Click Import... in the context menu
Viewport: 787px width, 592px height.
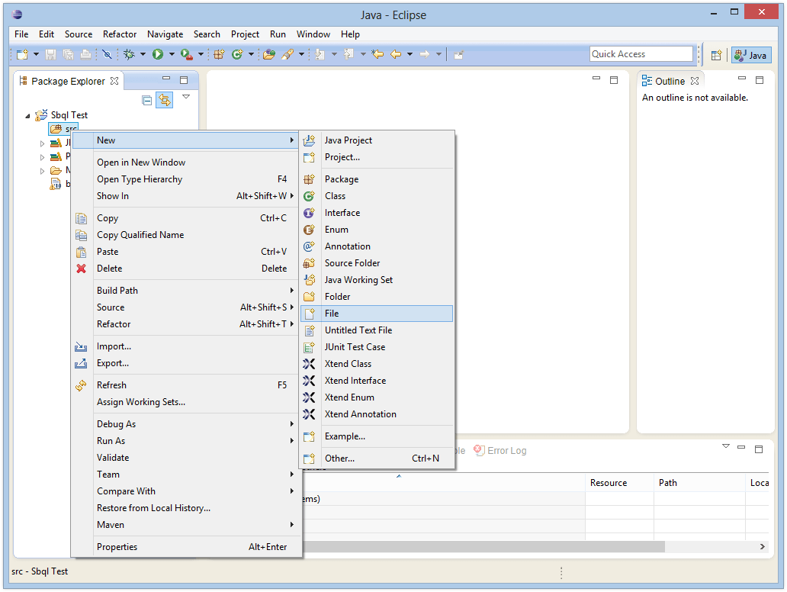pos(186,346)
